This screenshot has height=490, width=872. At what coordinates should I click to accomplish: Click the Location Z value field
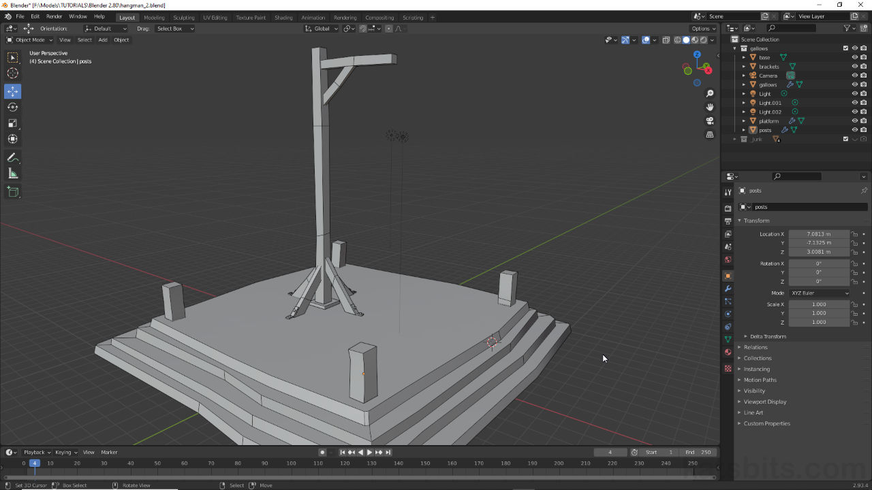(x=819, y=252)
